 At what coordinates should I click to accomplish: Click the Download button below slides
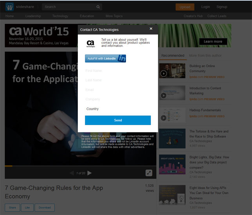[x=45, y=208]
